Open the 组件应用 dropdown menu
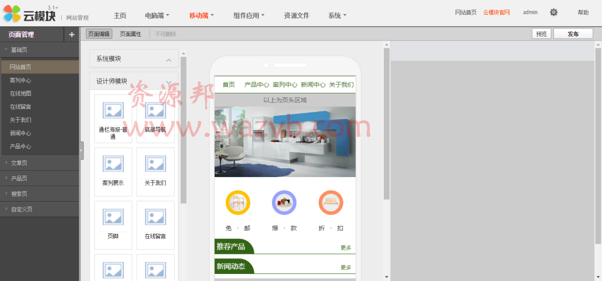This screenshot has width=602, height=281. (249, 16)
